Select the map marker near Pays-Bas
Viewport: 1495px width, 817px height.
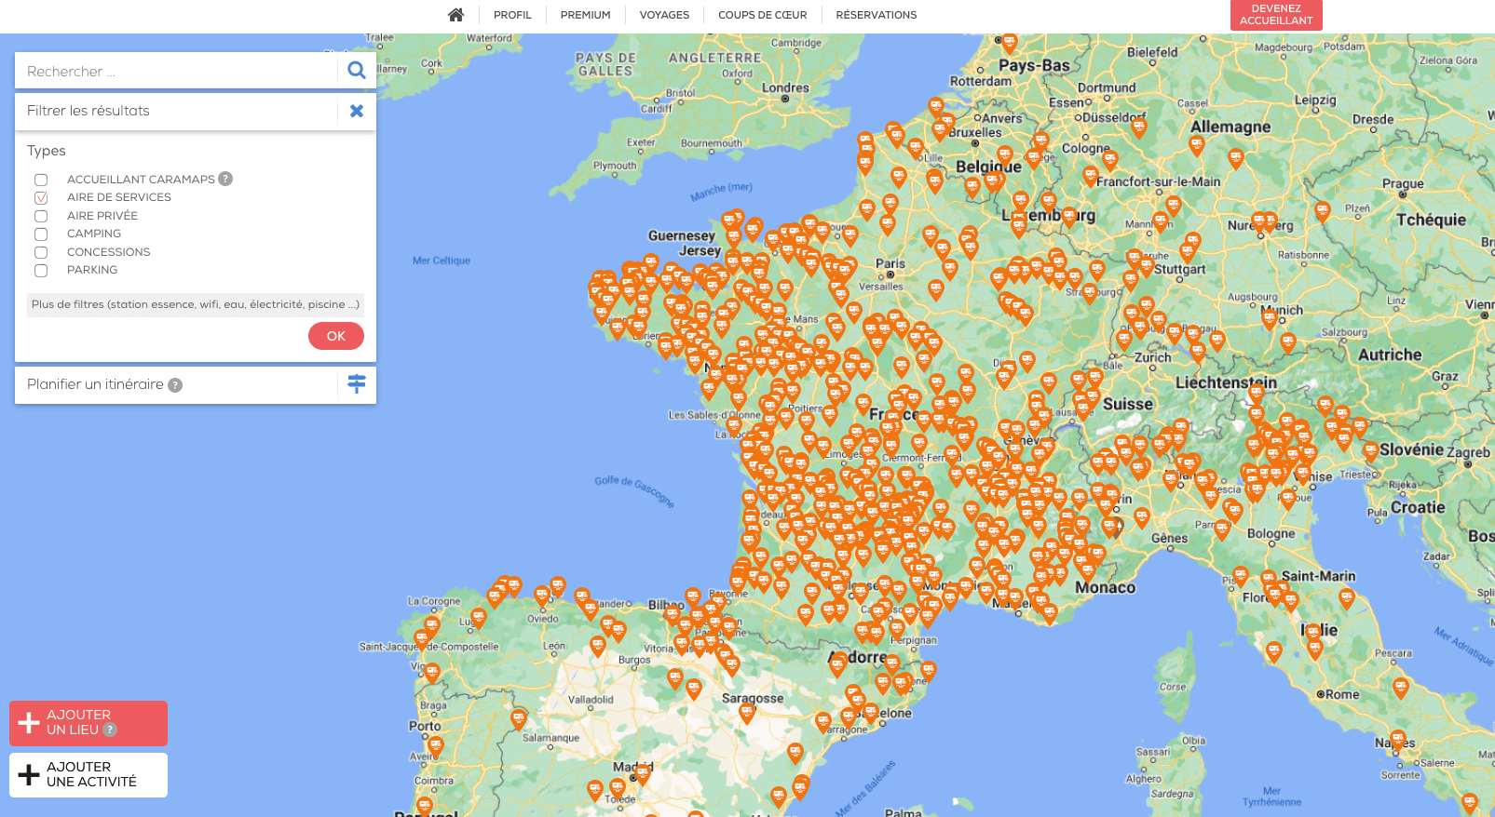tap(1010, 43)
